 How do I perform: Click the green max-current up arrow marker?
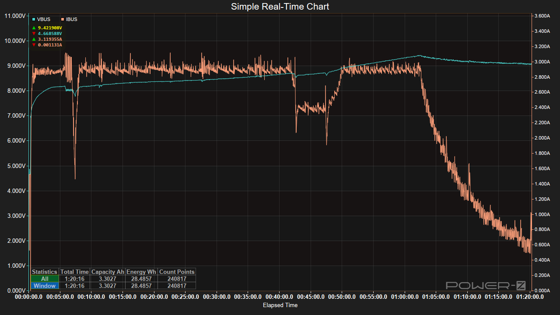(34, 39)
